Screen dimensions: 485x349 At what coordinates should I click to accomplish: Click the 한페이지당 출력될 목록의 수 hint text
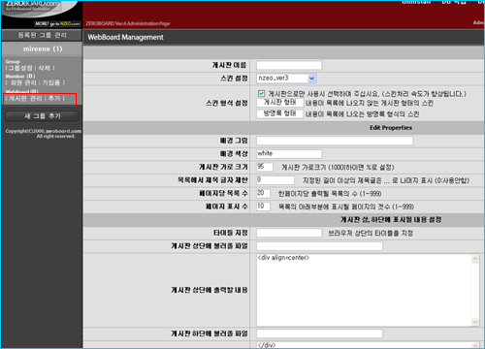coord(330,194)
